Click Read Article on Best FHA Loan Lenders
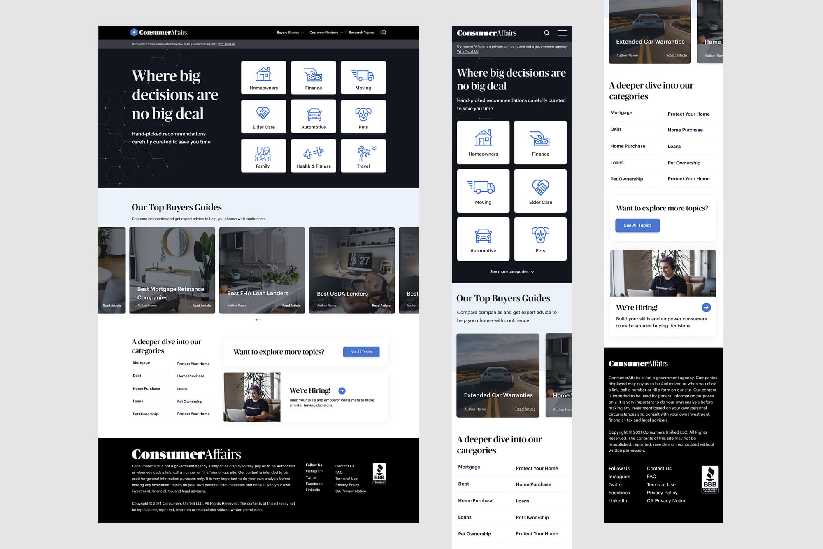 click(x=291, y=306)
